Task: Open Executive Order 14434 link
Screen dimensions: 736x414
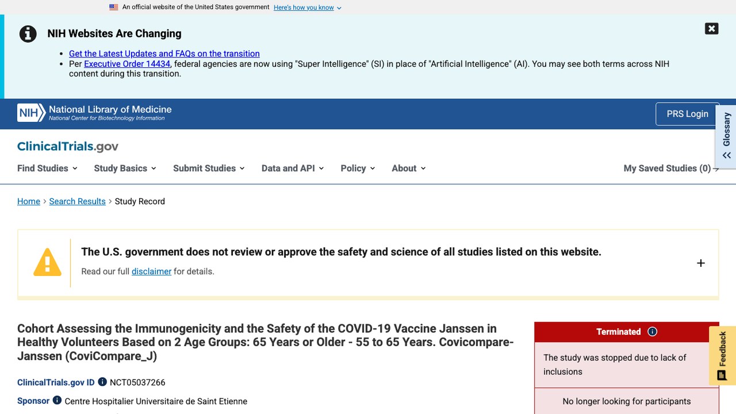Action: pos(127,64)
